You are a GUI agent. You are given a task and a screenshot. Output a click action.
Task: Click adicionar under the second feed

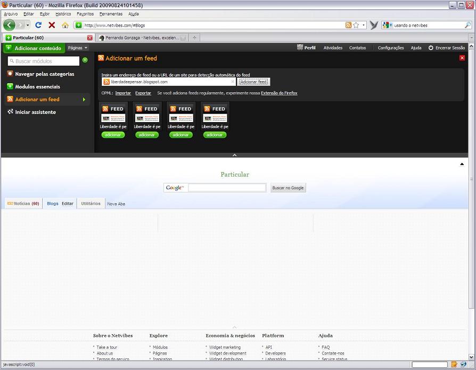point(147,135)
